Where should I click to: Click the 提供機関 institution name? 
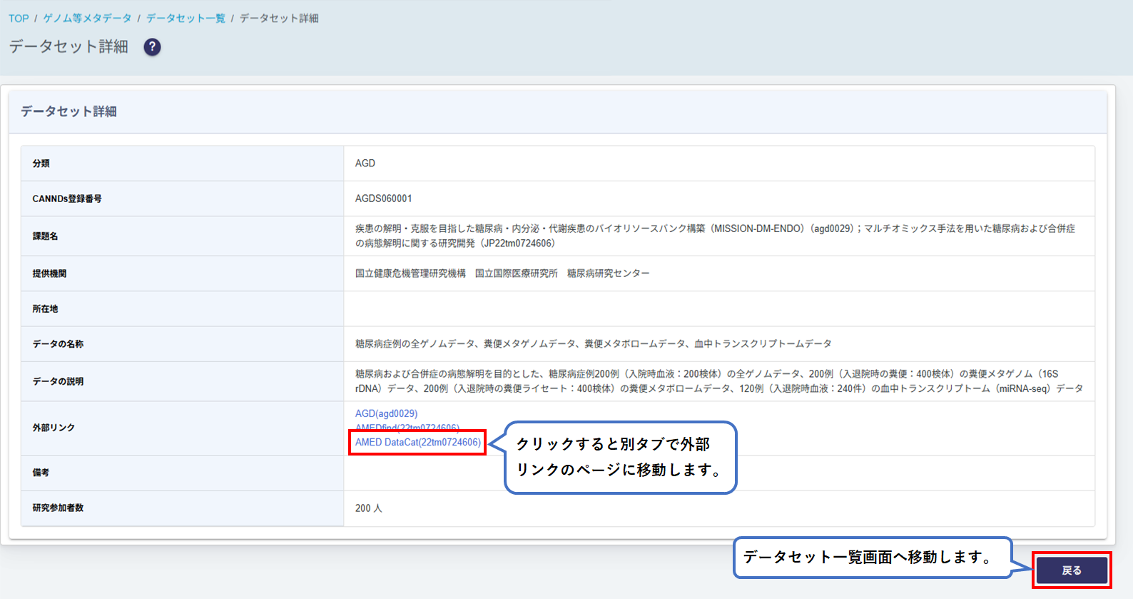[x=502, y=273]
